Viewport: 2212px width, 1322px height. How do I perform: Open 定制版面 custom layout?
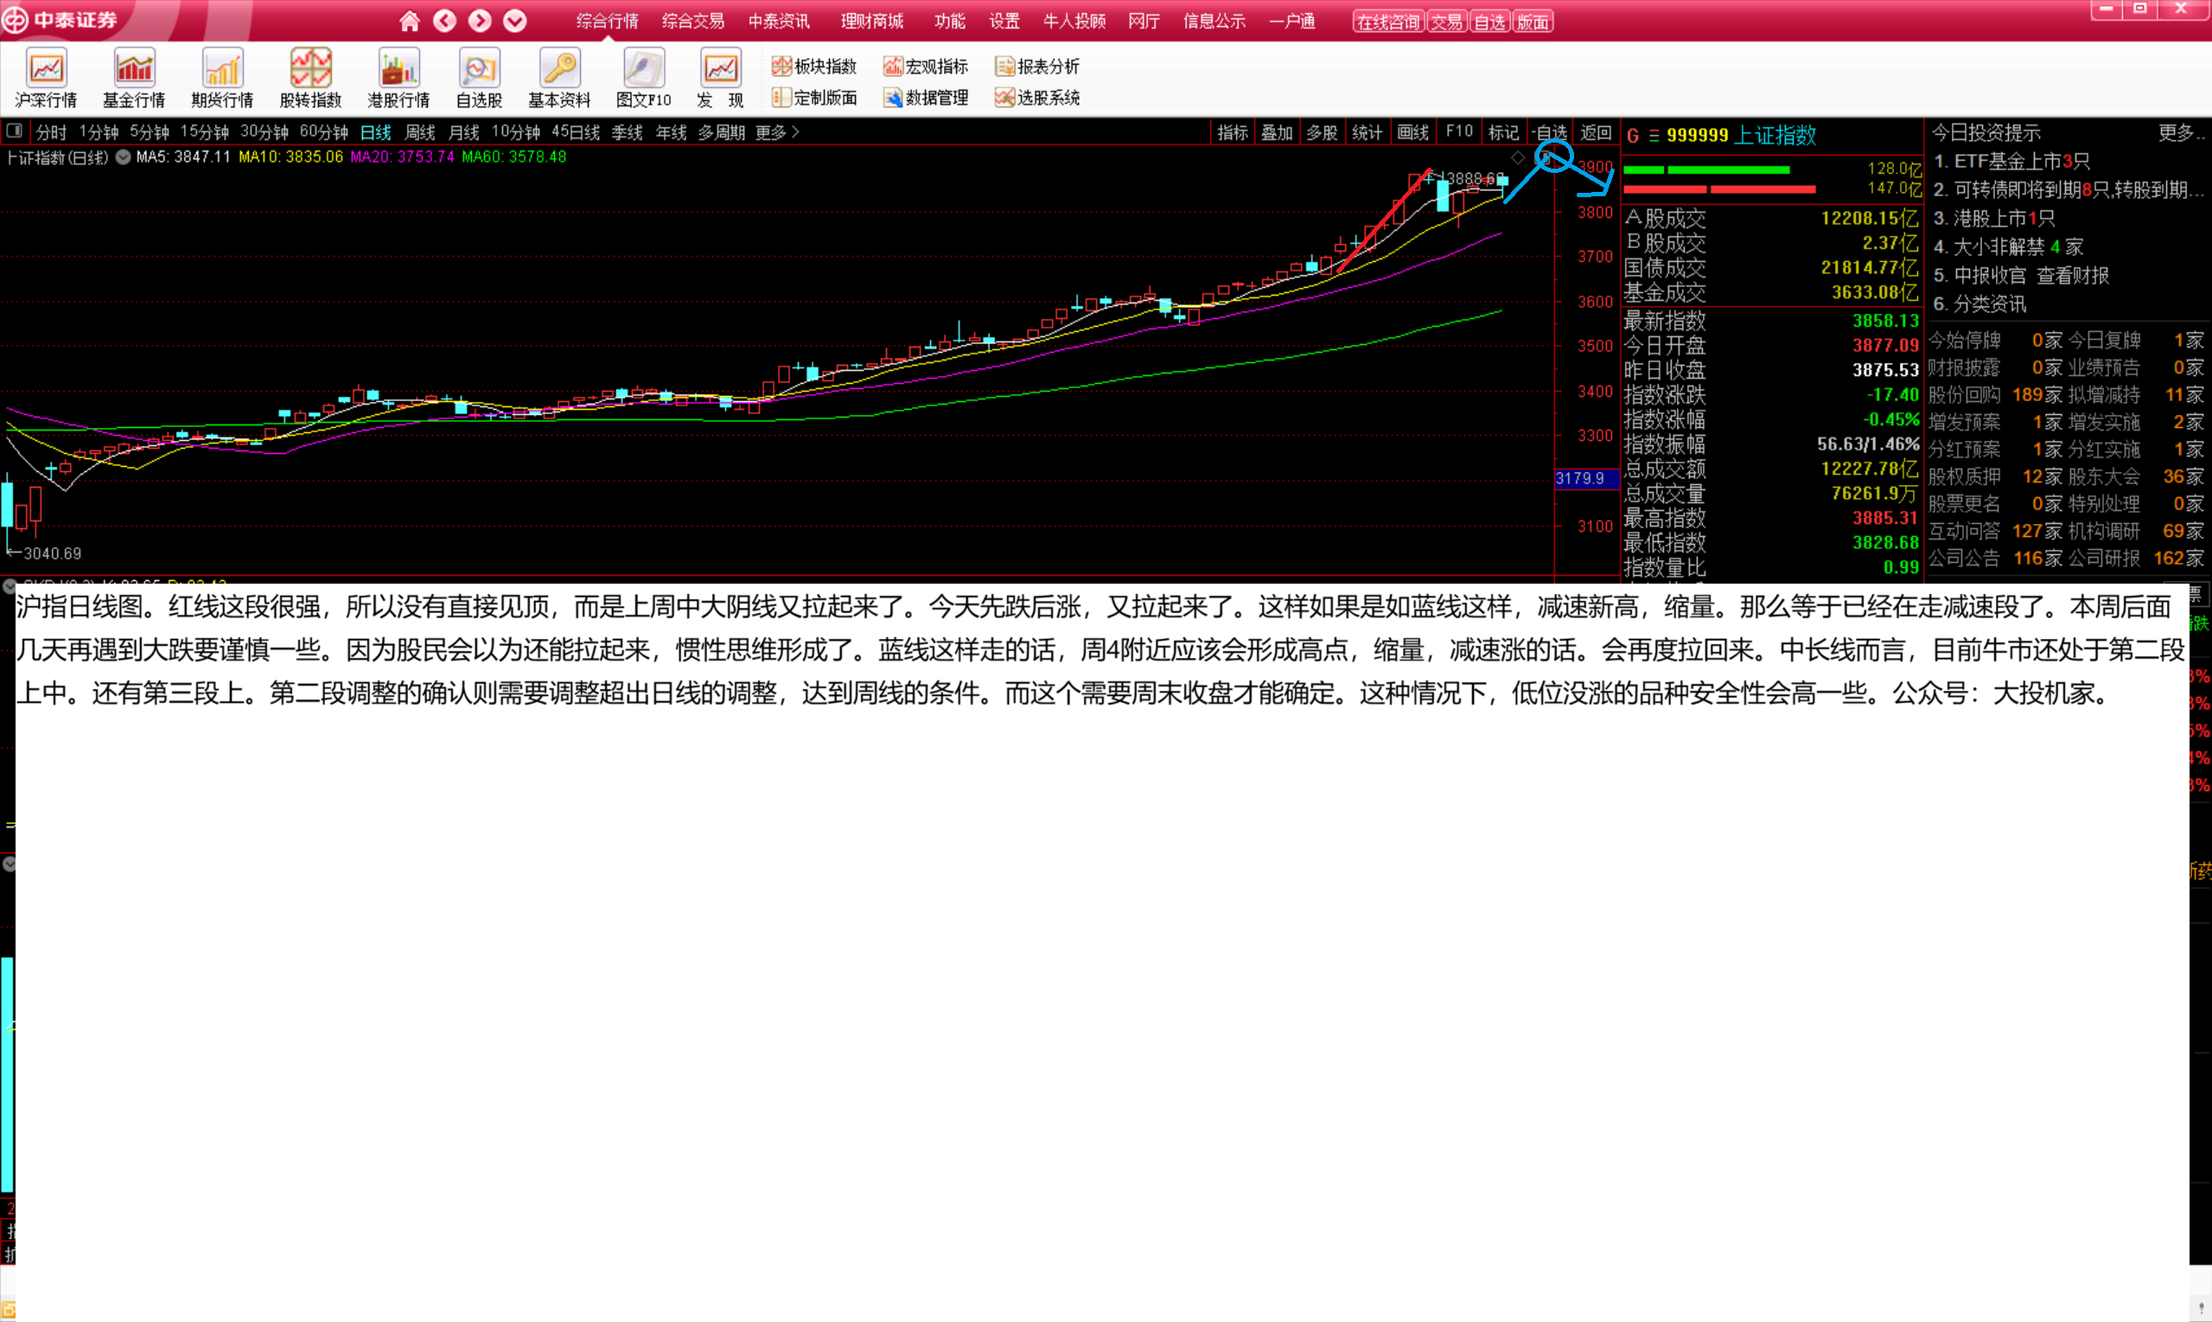coord(814,97)
